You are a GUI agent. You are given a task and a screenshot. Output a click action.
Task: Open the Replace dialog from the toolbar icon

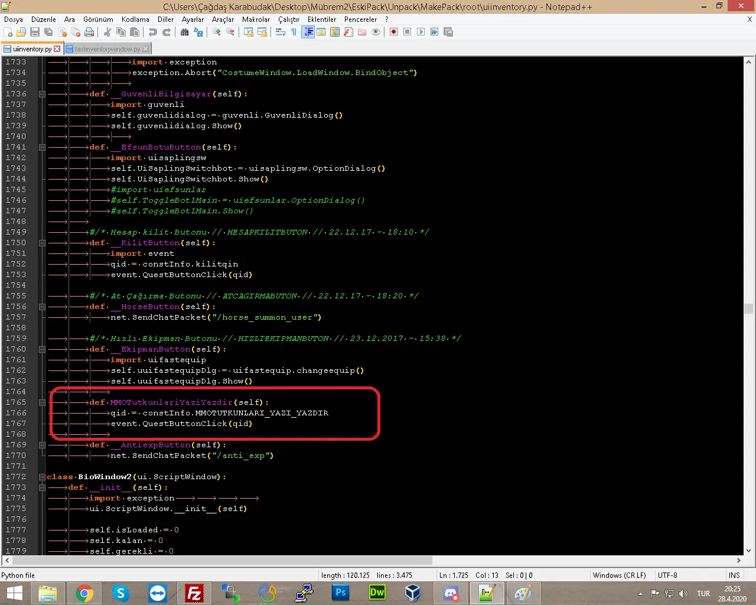coord(198,32)
